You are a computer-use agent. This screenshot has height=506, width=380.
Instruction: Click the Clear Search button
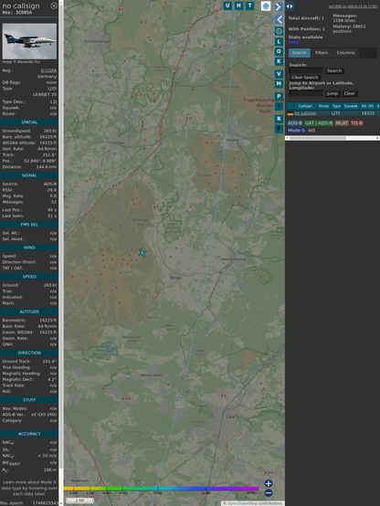(x=305, y=78)
